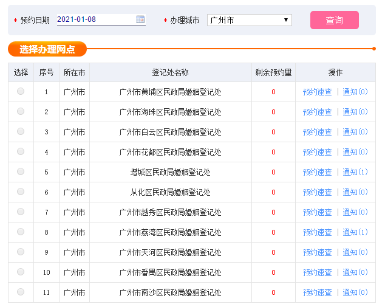The width and height of the screenshot is (385, 307).
Task: Select radio button for 南沙区民政局婚姻登记处
Action: click(x=21, y=292)
